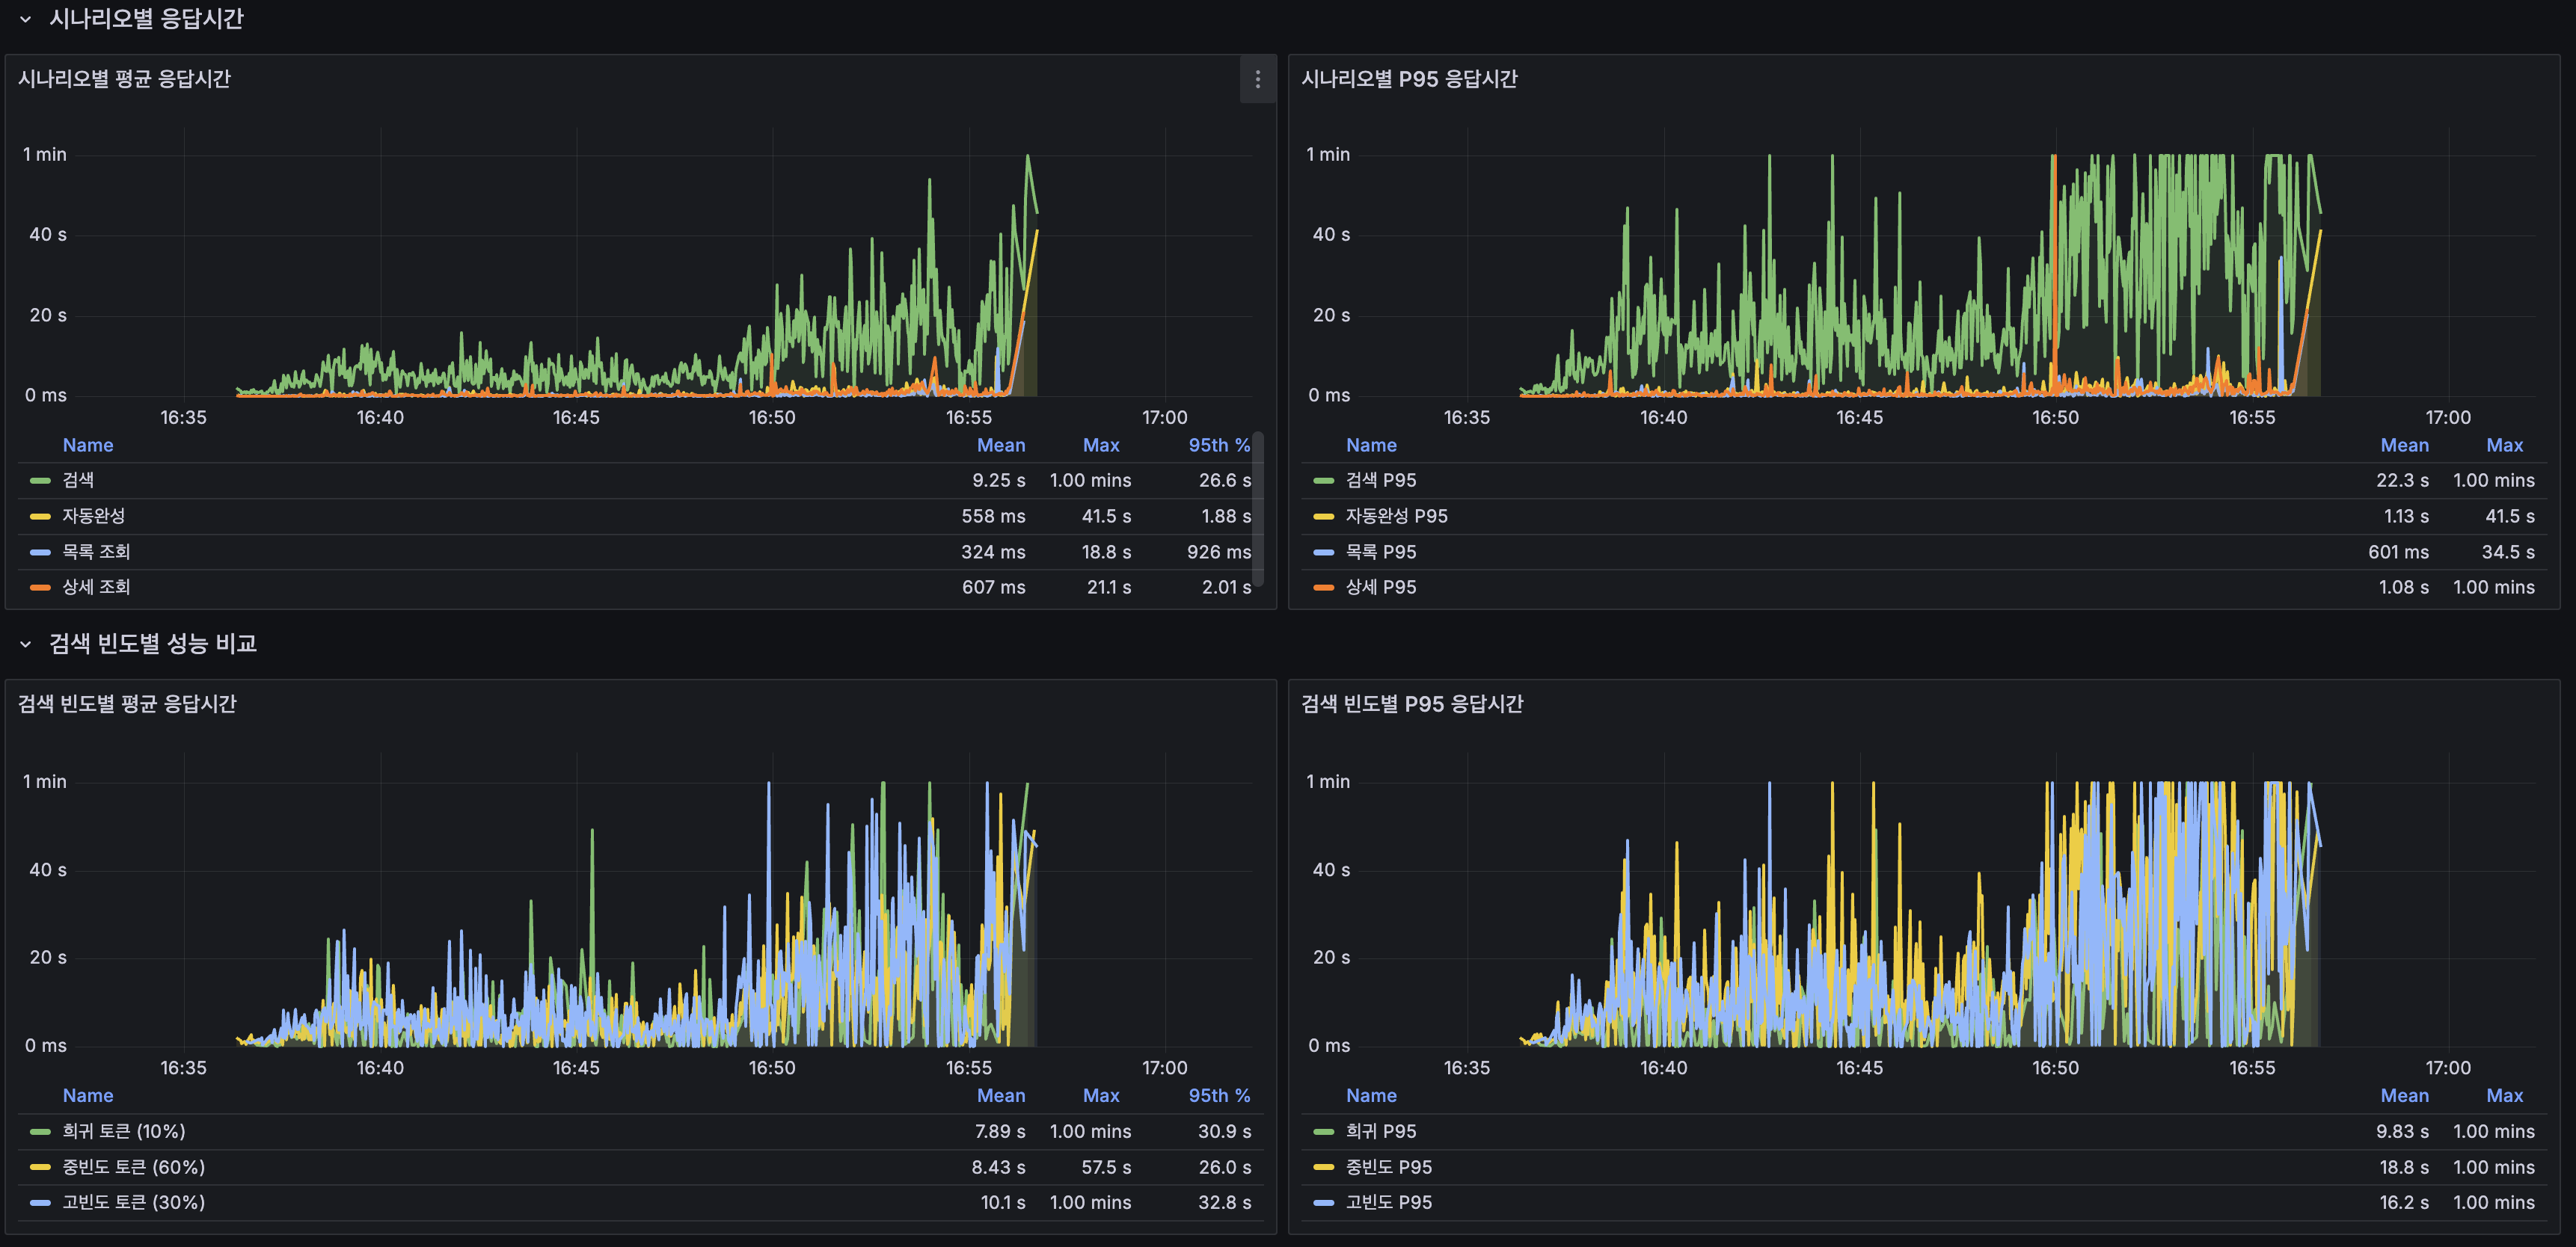Open the panel options via the three-dot icon
2576x1247 pixels.
1257,80
